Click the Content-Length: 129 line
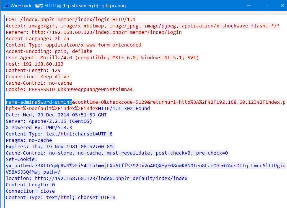287x208 pixels. point(33,70)
